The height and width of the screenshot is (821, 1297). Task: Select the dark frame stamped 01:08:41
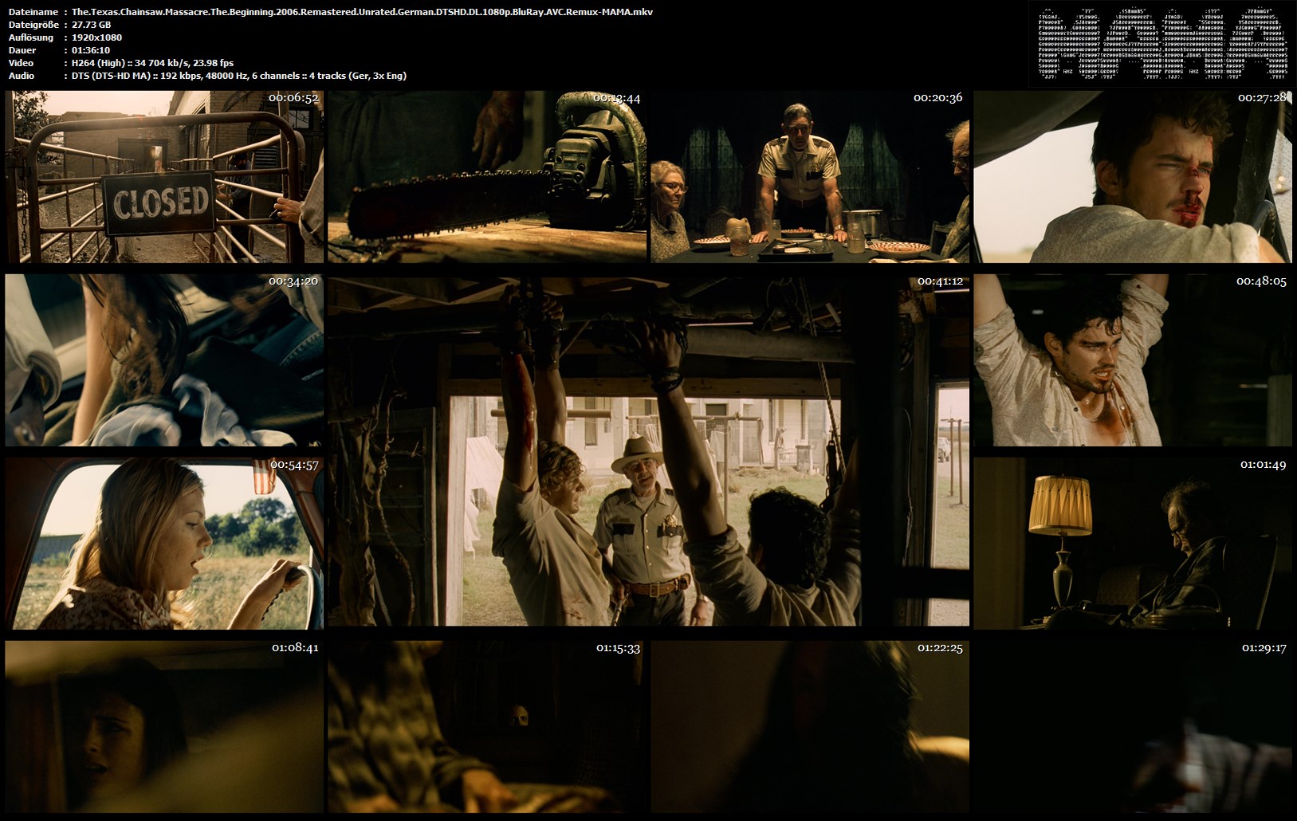[164, 727]
